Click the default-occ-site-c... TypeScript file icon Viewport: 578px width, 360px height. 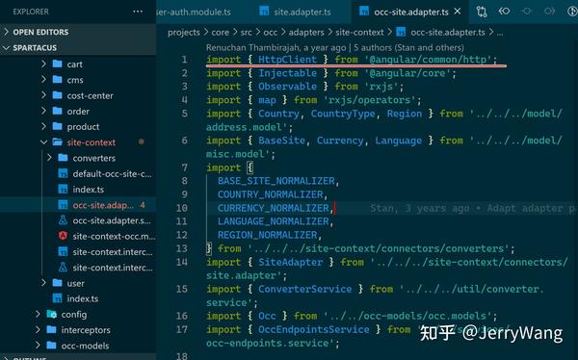(63, 173)
